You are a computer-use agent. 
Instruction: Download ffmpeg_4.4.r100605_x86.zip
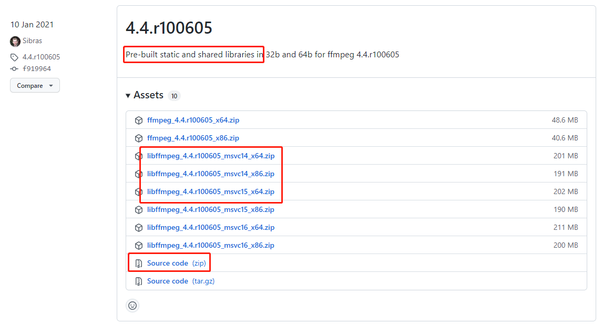tap(193, 138)
